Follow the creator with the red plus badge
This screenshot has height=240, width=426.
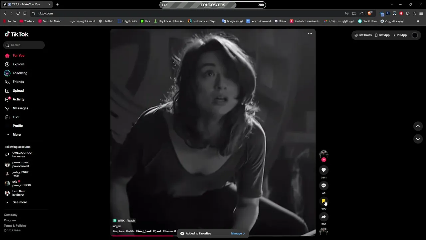[324, 160]
